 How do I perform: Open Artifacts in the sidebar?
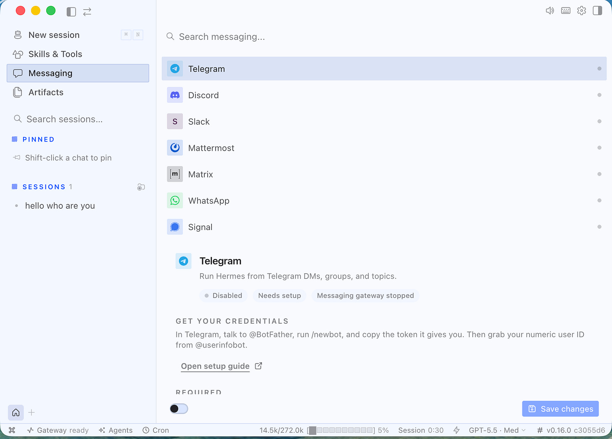click(78, 92)
